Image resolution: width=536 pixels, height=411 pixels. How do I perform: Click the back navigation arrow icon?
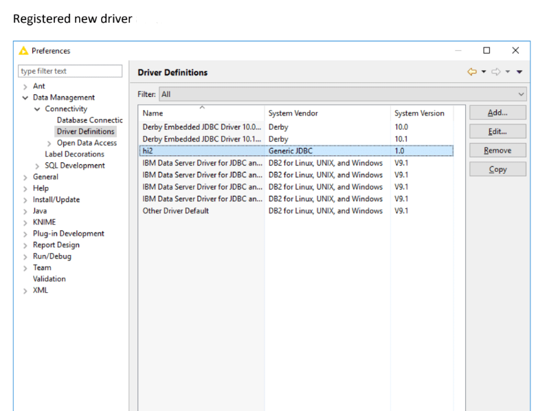[x=472, y=72]
